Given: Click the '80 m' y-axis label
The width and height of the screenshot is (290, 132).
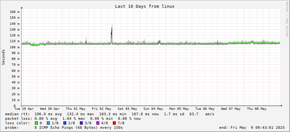Looking at the screenshot, I should [x=15, y=59].
